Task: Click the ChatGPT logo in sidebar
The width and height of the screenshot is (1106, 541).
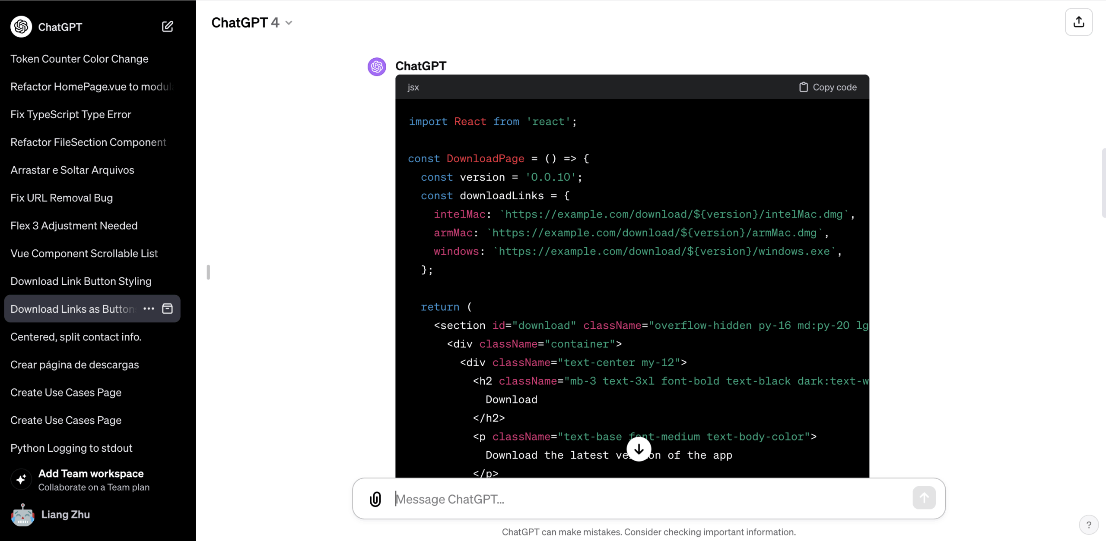Action: 21,27
